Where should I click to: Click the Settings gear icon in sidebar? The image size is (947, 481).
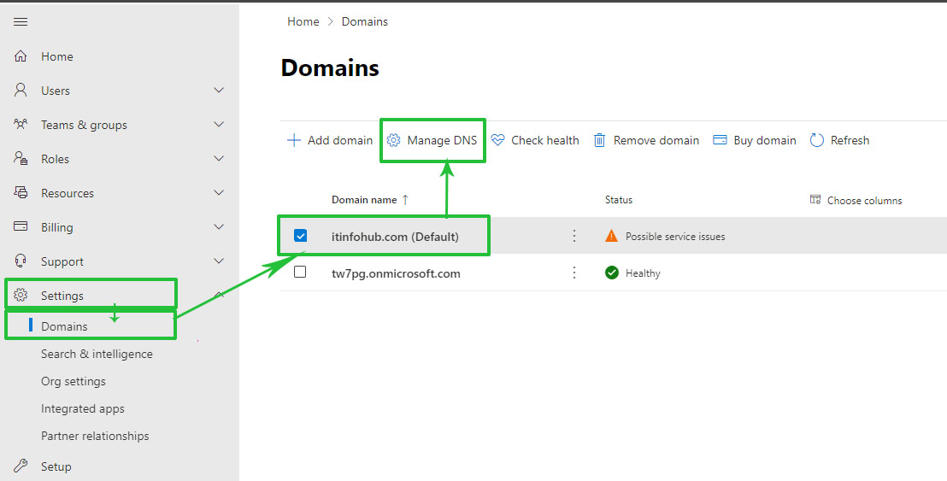(21, 295)
